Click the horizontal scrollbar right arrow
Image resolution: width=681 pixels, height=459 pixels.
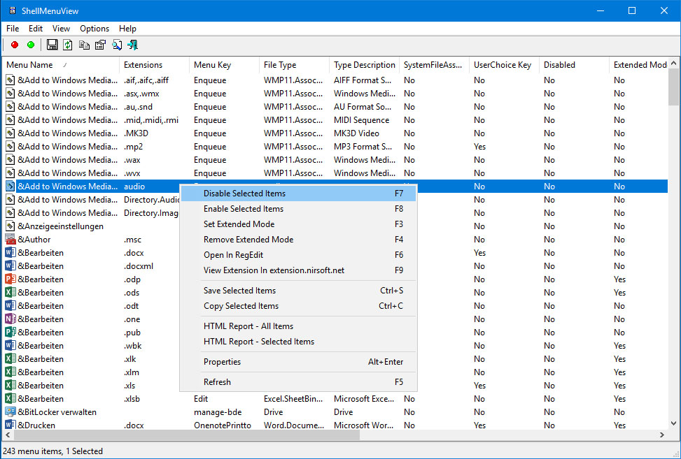point(662,435)
